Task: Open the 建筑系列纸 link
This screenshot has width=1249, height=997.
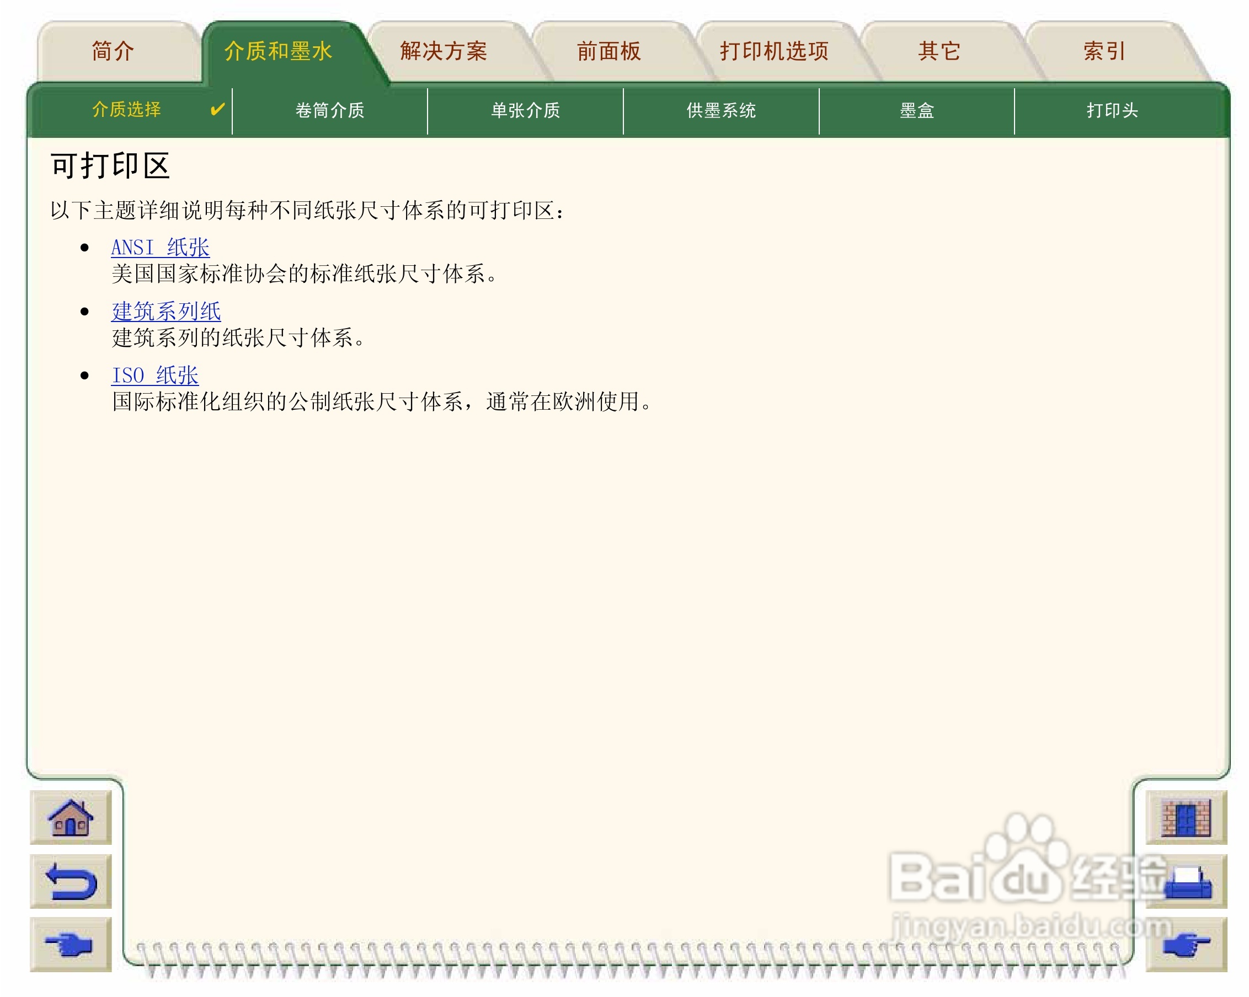Action: point(166,312)
